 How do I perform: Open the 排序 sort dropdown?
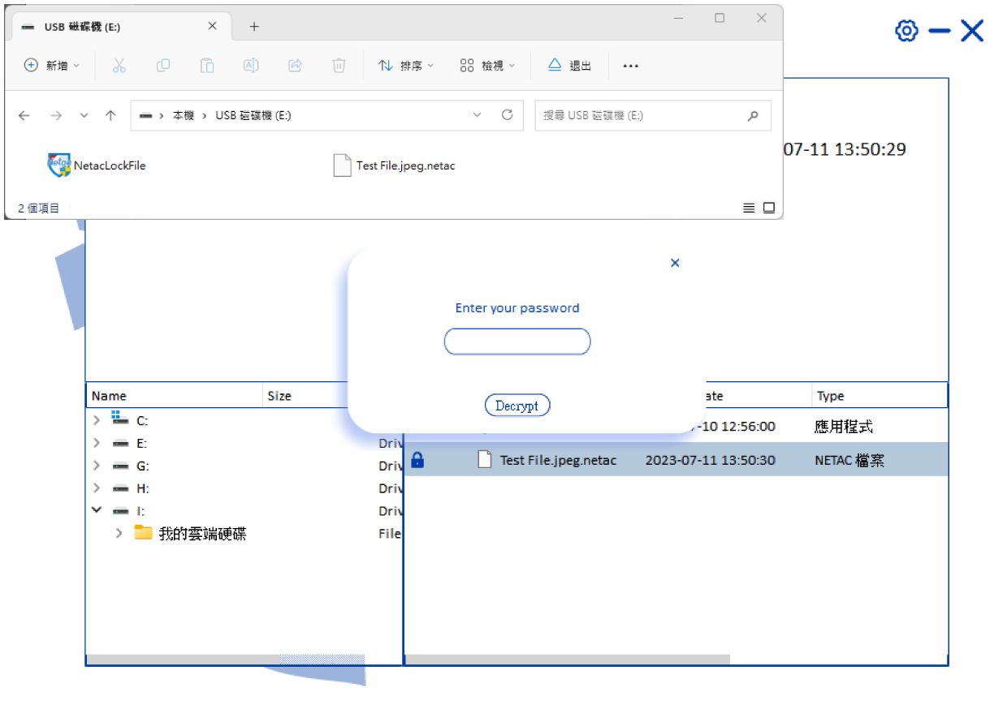coord(407,66)
